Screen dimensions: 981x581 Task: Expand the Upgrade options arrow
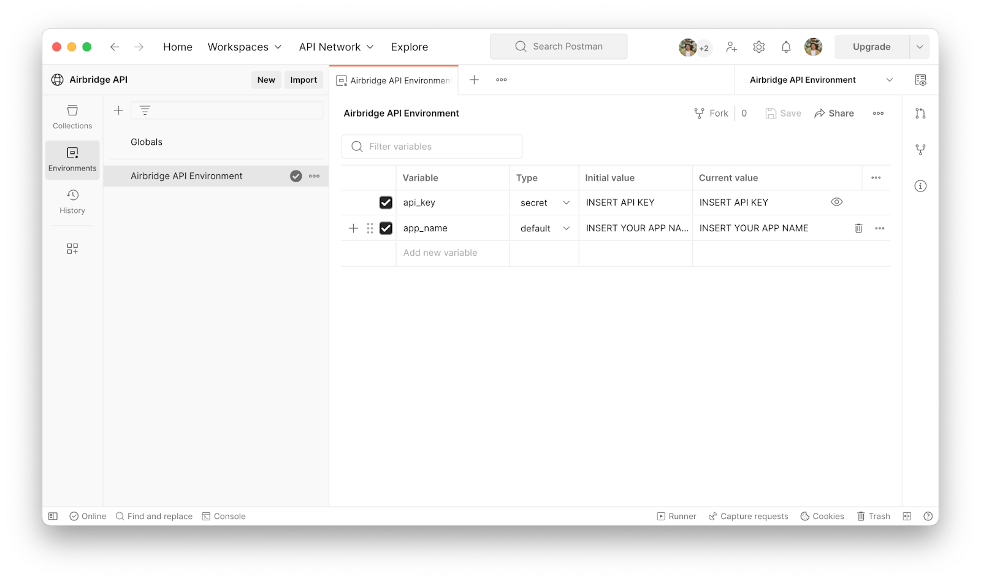click(920, 47)
